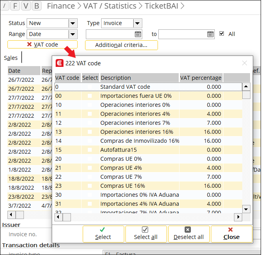
Task: Expand the Range dropdown showing Date
Action: click(73, 34)
